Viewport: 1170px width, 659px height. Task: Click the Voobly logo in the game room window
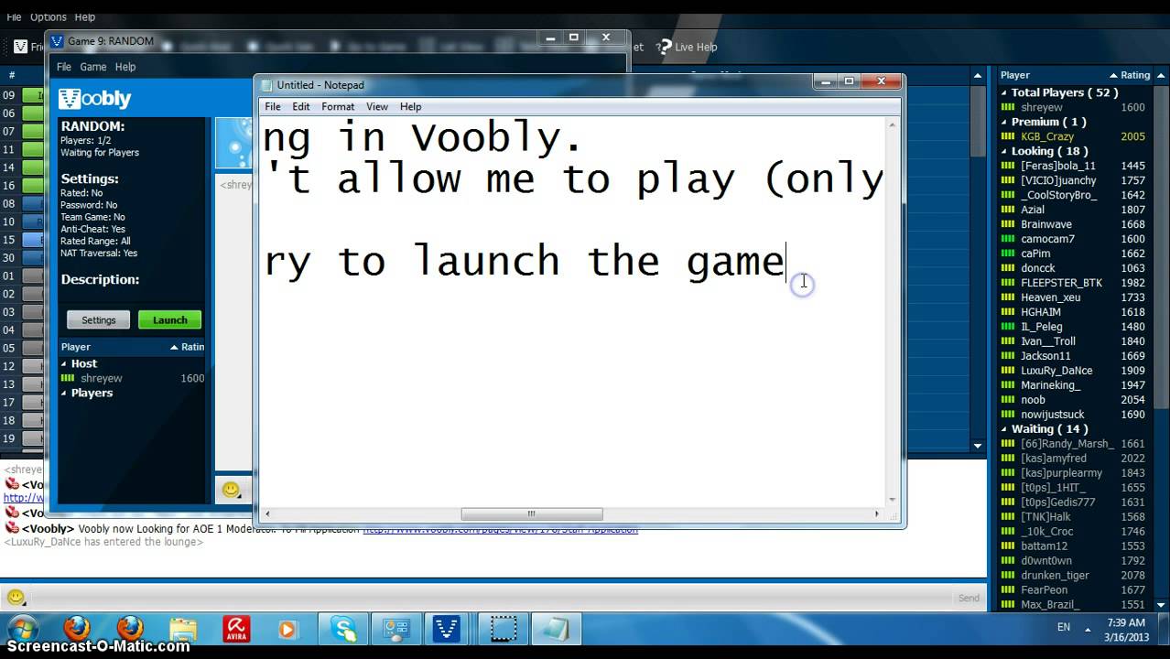point(95,99)
